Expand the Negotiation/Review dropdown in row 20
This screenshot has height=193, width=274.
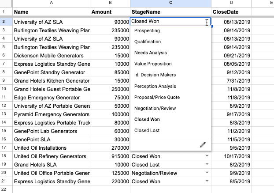point(207,173)
